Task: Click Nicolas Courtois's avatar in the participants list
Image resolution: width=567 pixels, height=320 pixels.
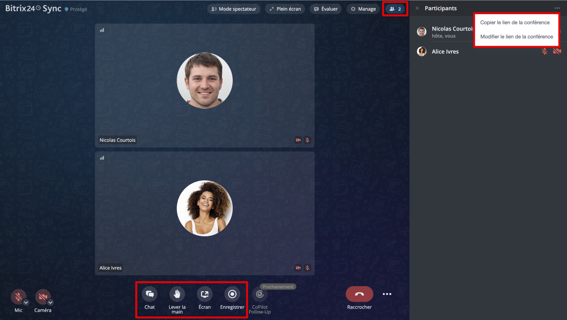Action: tap(422, 31)
